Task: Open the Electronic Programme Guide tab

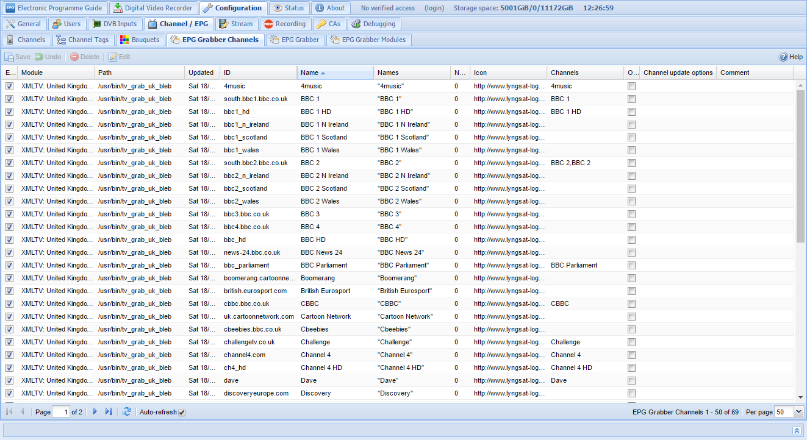Action: tap(55, 8)
